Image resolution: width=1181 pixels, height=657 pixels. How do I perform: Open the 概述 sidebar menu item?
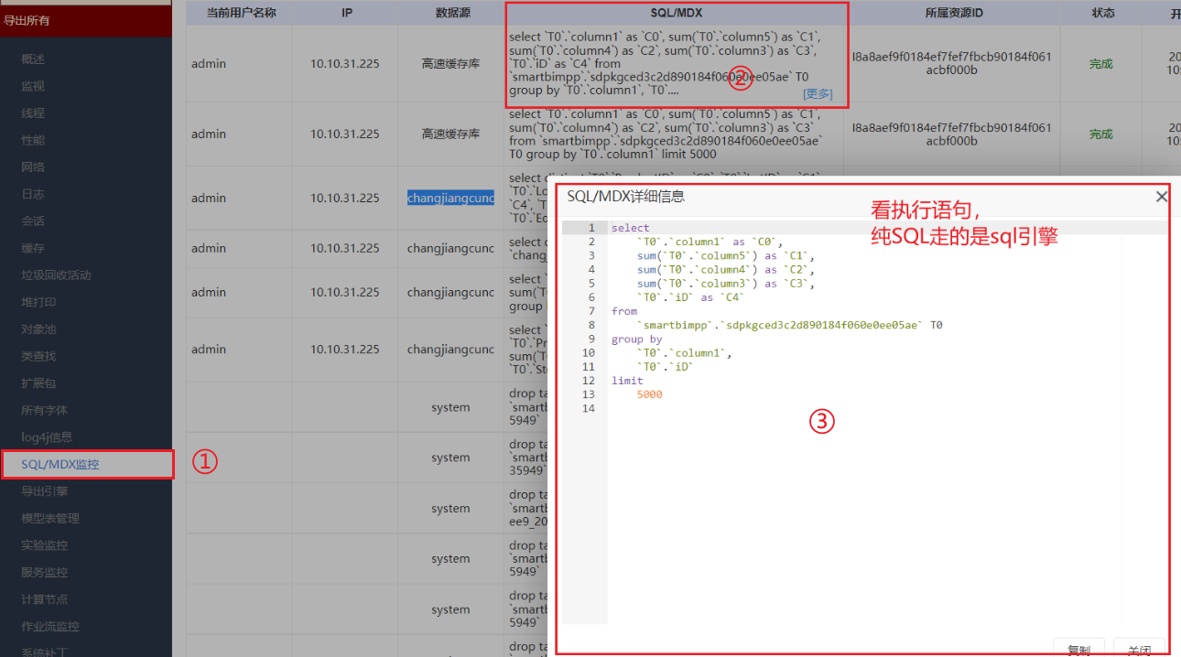33,59
